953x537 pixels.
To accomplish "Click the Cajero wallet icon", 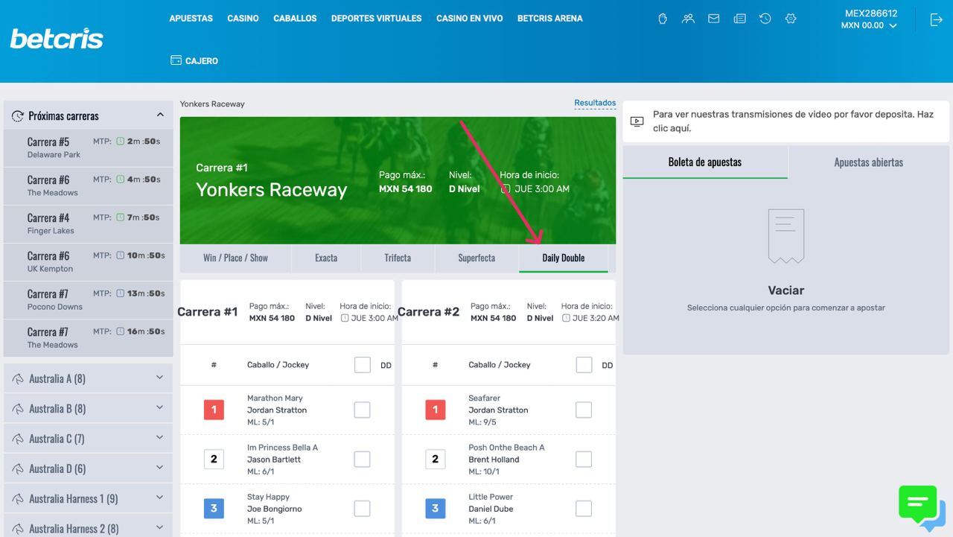I will click(x=176, y=60).
